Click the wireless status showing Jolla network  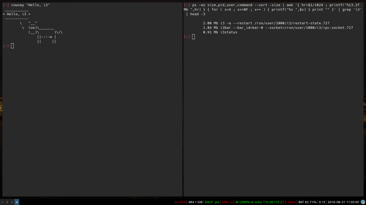pyautogui.click(x=259, y=202)
